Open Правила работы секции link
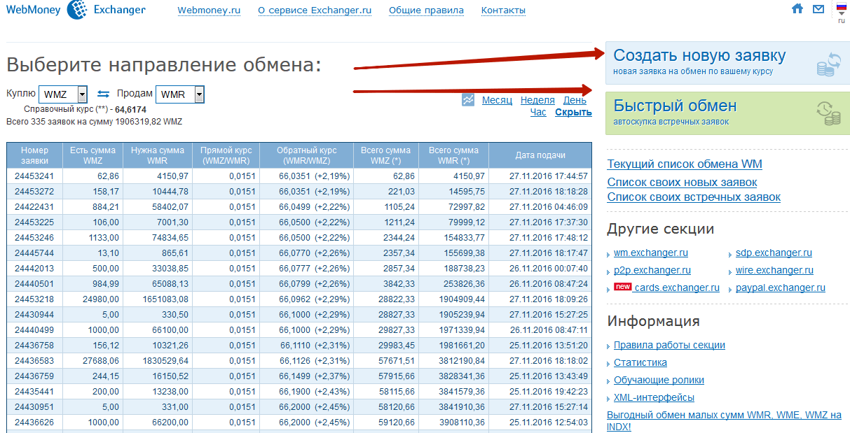Viewport: 850px width, 433px height. tap(669, 346)
